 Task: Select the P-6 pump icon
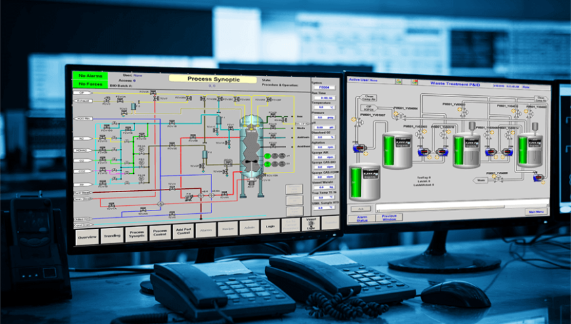(x=188, y=197)
